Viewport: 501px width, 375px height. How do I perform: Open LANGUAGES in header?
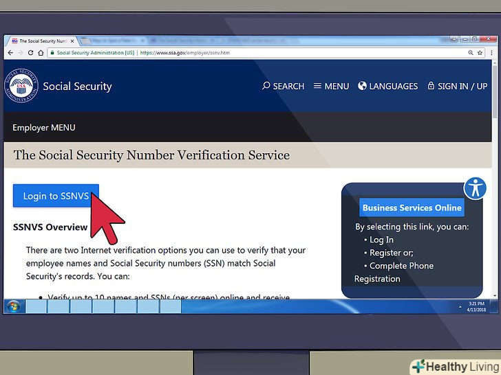388,86
